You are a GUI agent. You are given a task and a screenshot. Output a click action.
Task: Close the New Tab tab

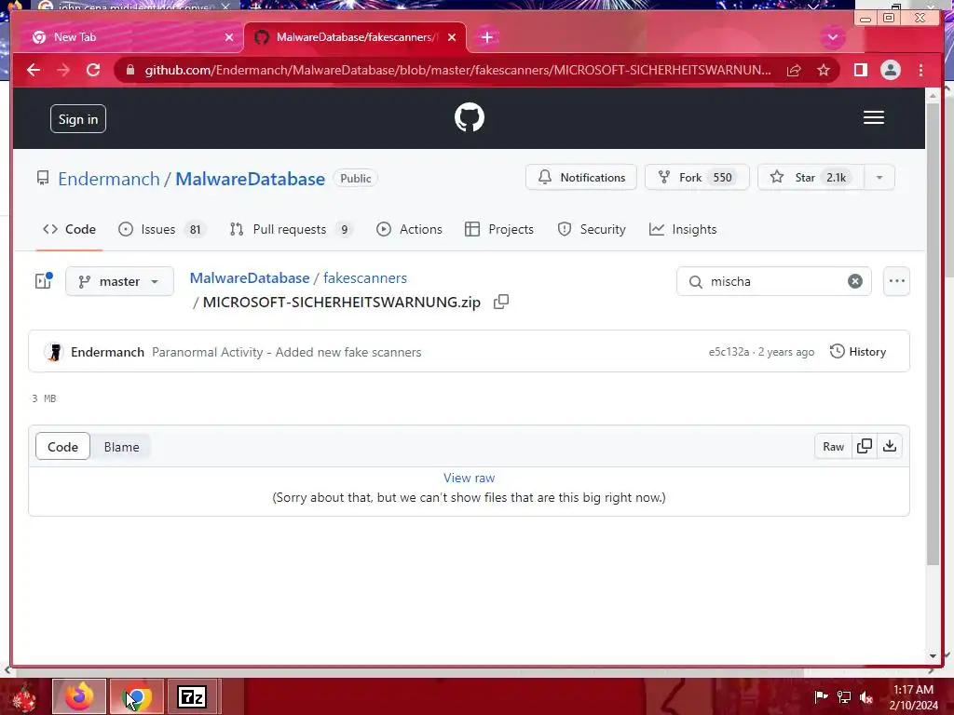229,37
